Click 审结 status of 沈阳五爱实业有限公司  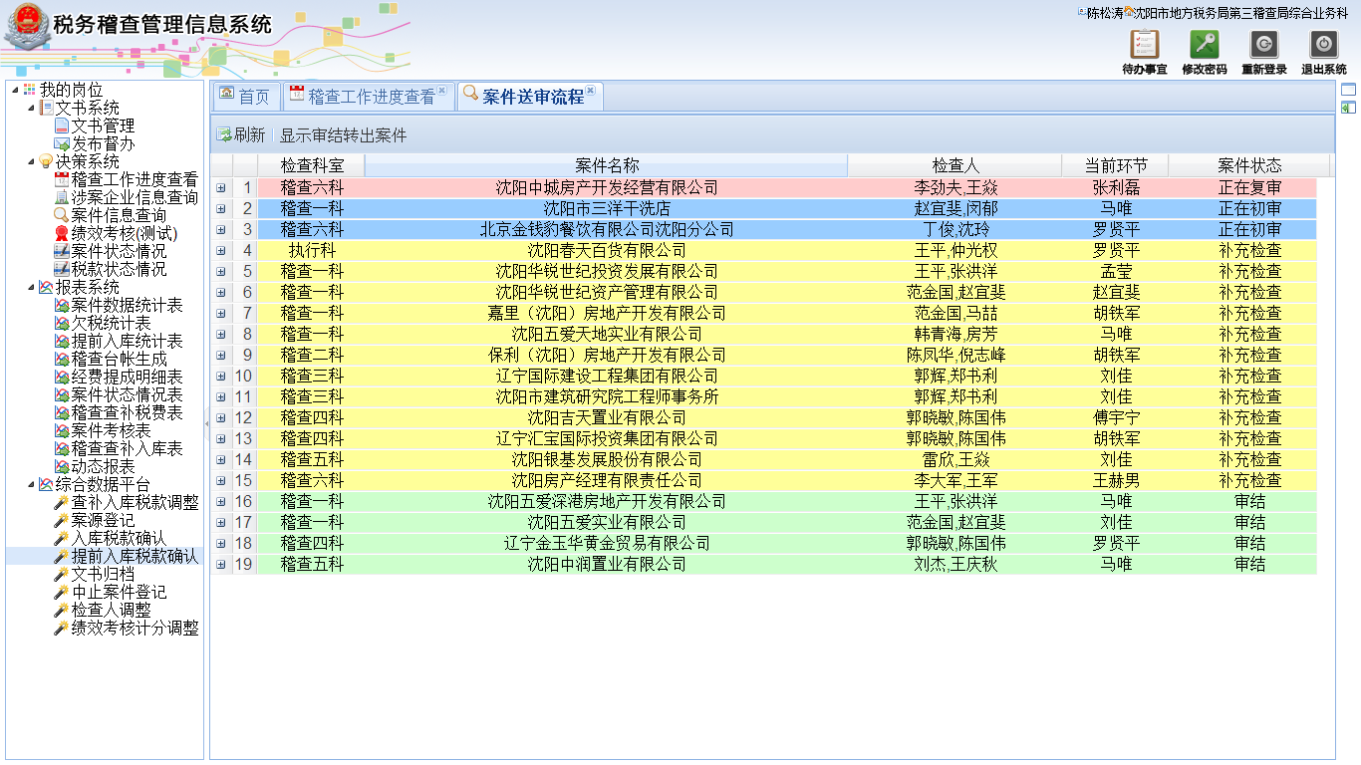pos(1249,523)
